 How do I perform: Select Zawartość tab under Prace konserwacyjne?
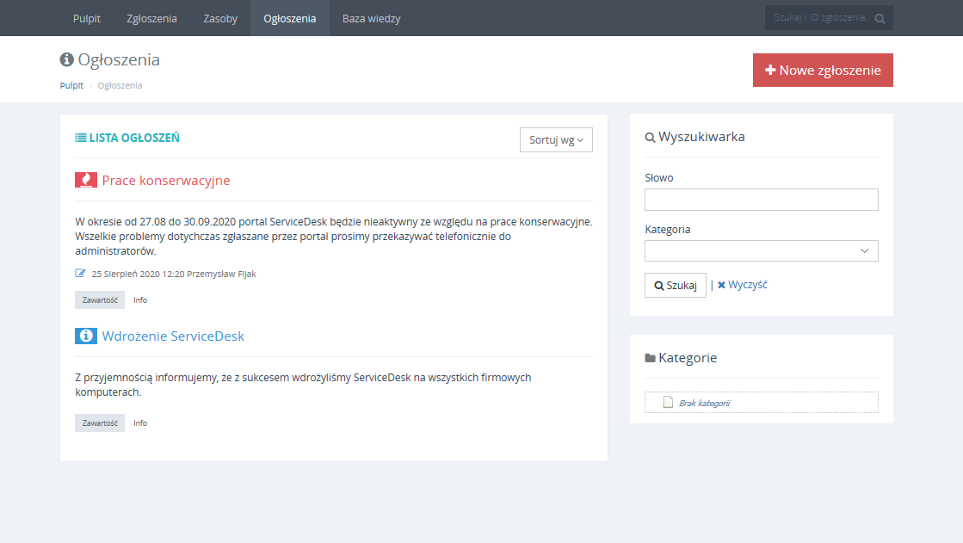click(x=100, y=299)
